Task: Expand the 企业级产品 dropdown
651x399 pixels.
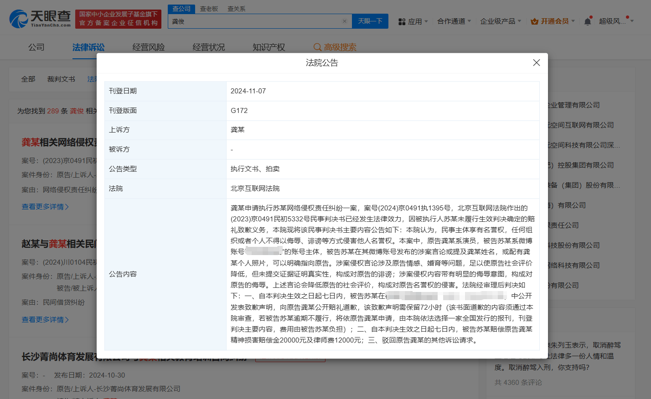Action: 500,21
